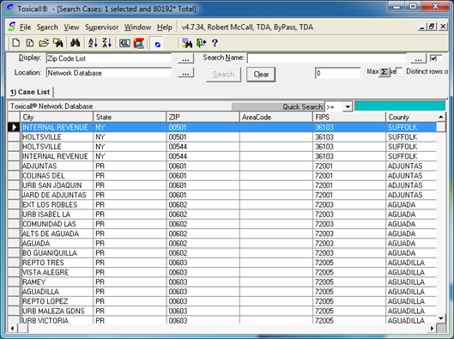
Task: Browse Search Name with ellipsis button
Action: [x=419, y=58]
